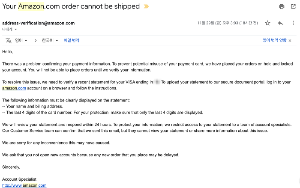Open the amazon.com link in body
The height and width of the screenshot is (188, 300).
[14, 88]
